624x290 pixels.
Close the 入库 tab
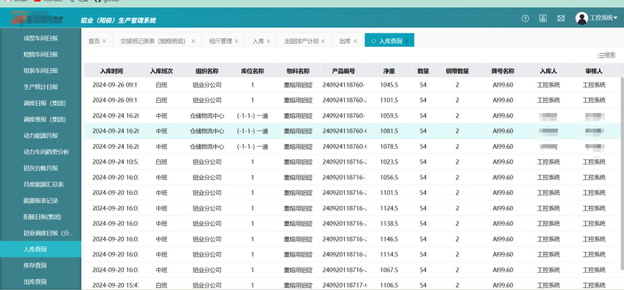[x=268, y=41]
